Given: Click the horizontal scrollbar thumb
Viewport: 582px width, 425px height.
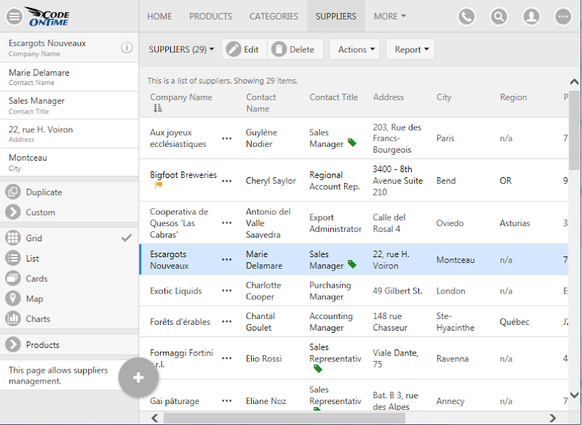Looking at the screenshot, I should (x=284, y=418).
